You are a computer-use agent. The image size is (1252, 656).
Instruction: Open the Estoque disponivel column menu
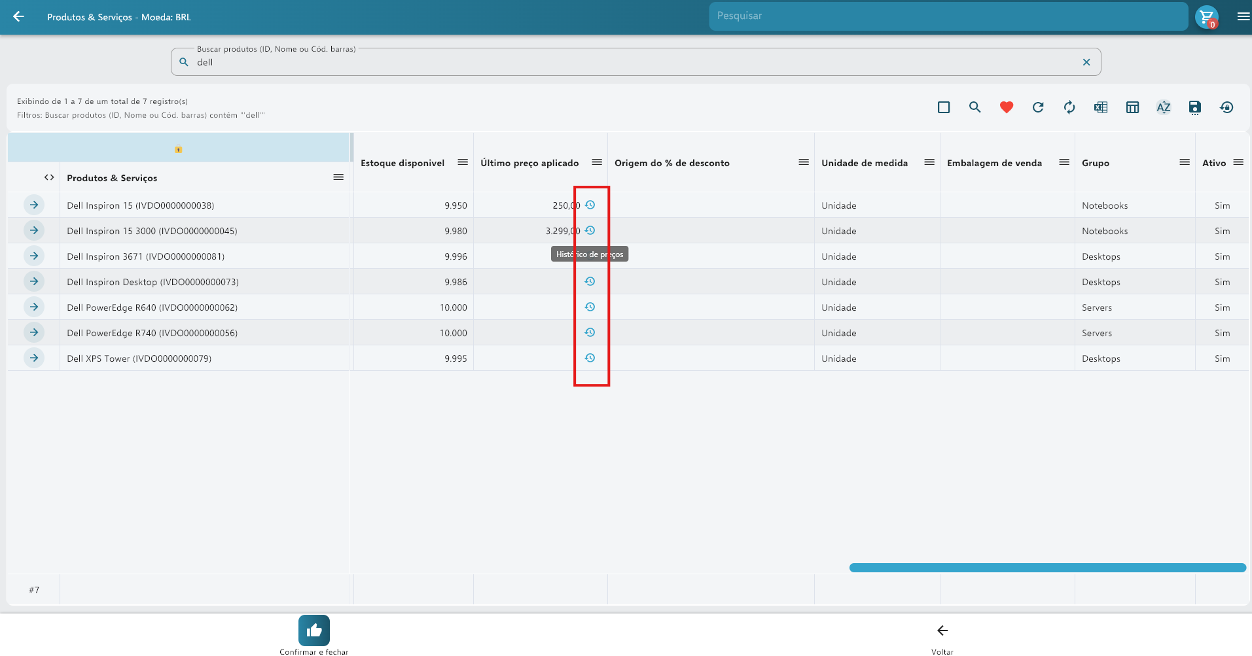click(463, 162)
